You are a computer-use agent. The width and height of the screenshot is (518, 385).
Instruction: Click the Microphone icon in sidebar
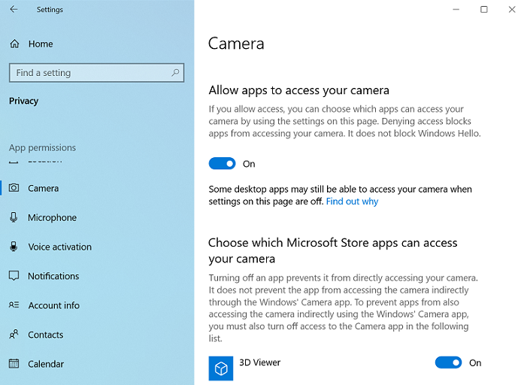14,217
